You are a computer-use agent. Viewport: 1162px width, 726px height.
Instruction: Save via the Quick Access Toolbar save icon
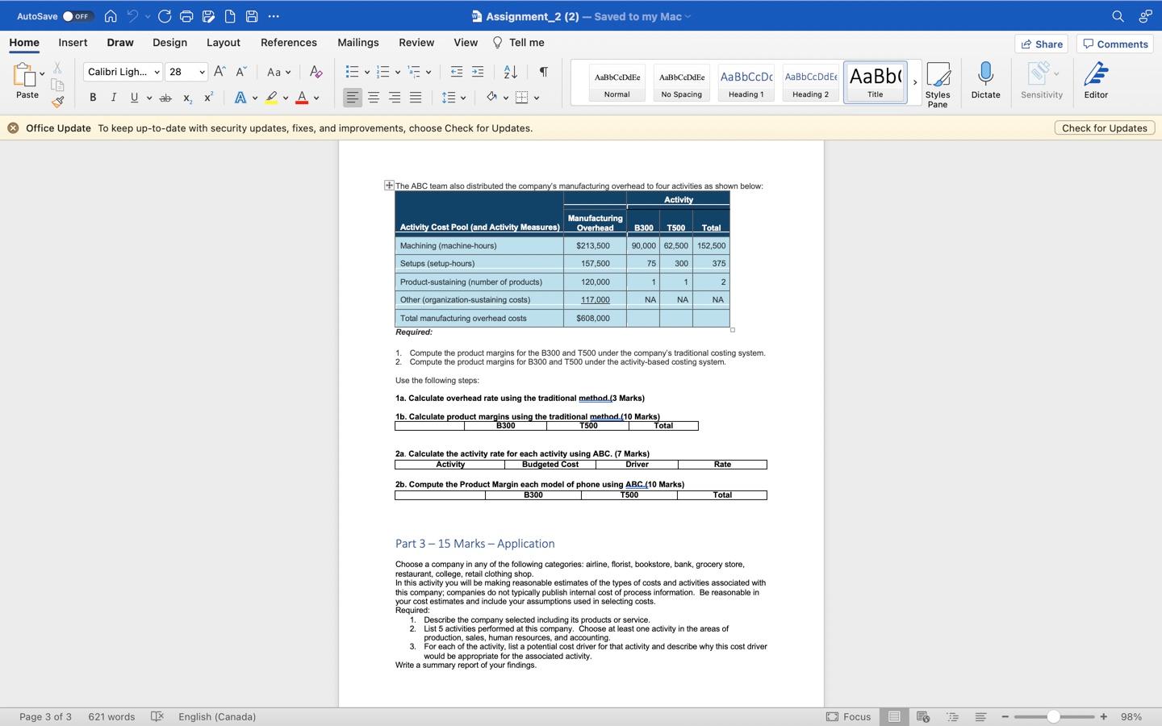coord(250,16)
